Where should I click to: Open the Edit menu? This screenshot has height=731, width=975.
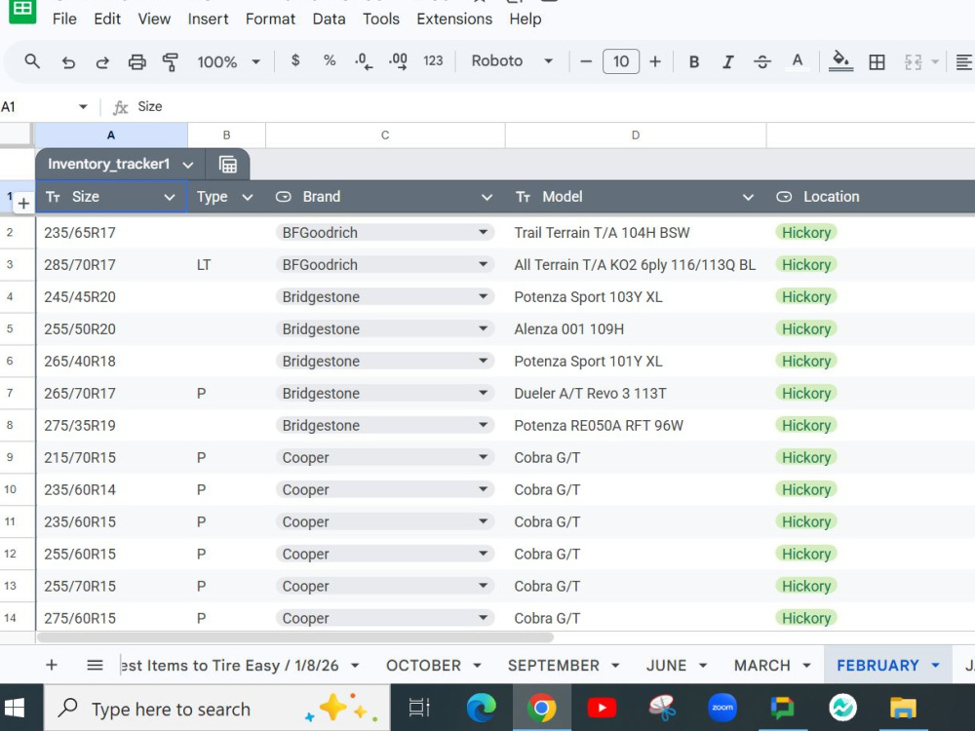pyautogui.click(x=107, y=19)
